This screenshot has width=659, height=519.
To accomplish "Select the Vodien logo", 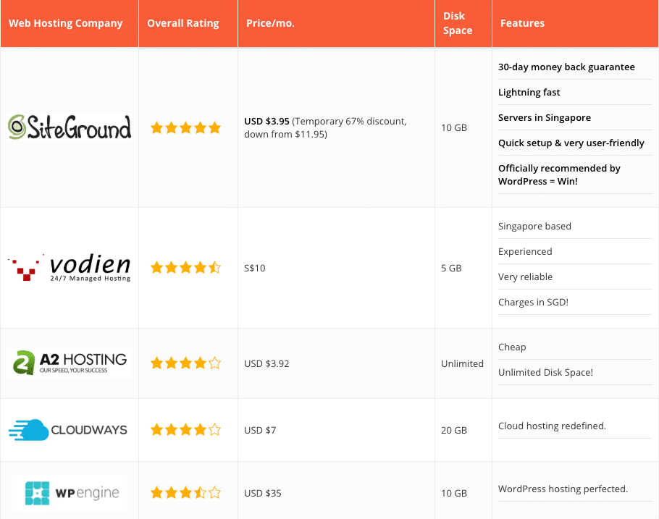I will (x=69, y=266).
